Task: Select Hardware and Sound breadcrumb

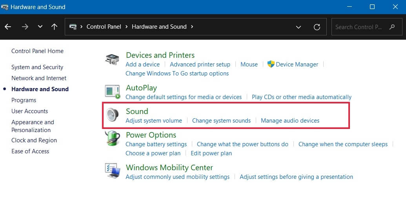Action: [x=159, y=27]
